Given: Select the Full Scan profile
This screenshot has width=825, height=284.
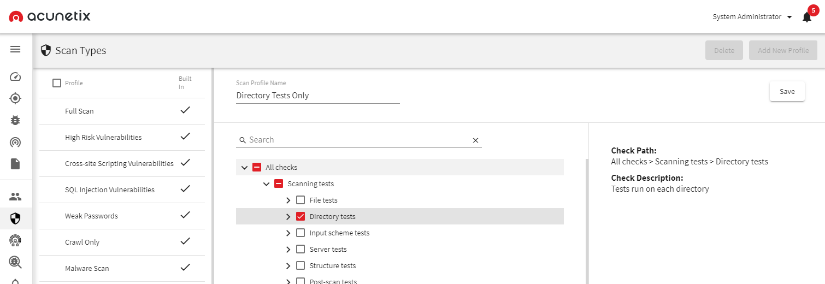Looking at the screenshot, I should click(79, 111).
